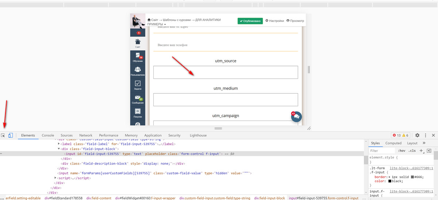Click the Введите ваш телефон field

[226, 45]
